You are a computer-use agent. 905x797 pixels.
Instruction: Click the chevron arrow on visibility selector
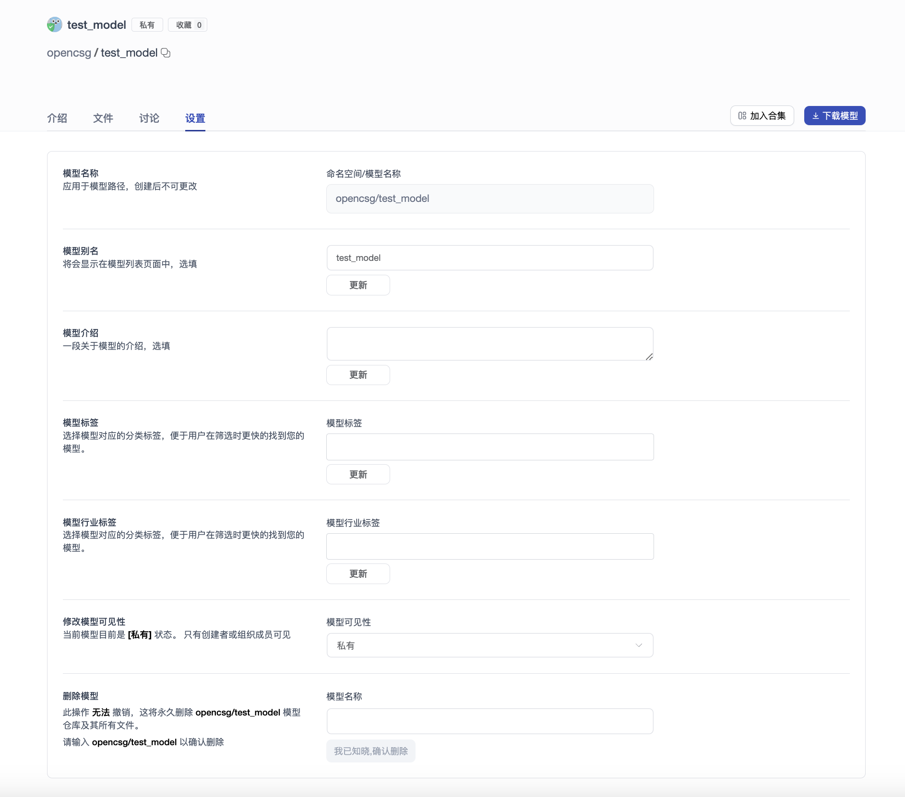[639, 645]
